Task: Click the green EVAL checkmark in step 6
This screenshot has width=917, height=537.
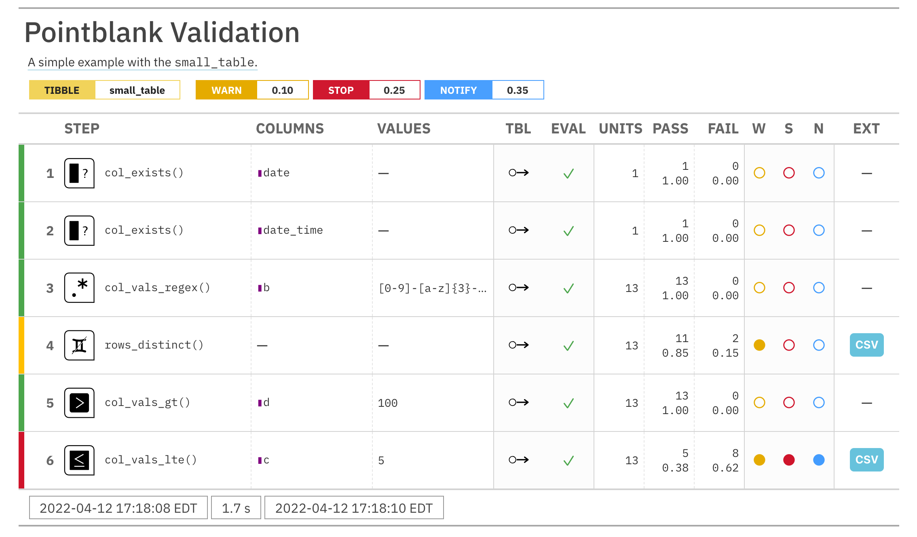Action: click(568, 461)
